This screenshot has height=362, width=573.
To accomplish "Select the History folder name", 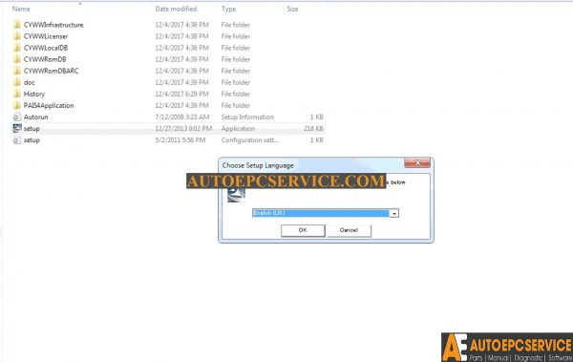I will (x=34, y=94).
